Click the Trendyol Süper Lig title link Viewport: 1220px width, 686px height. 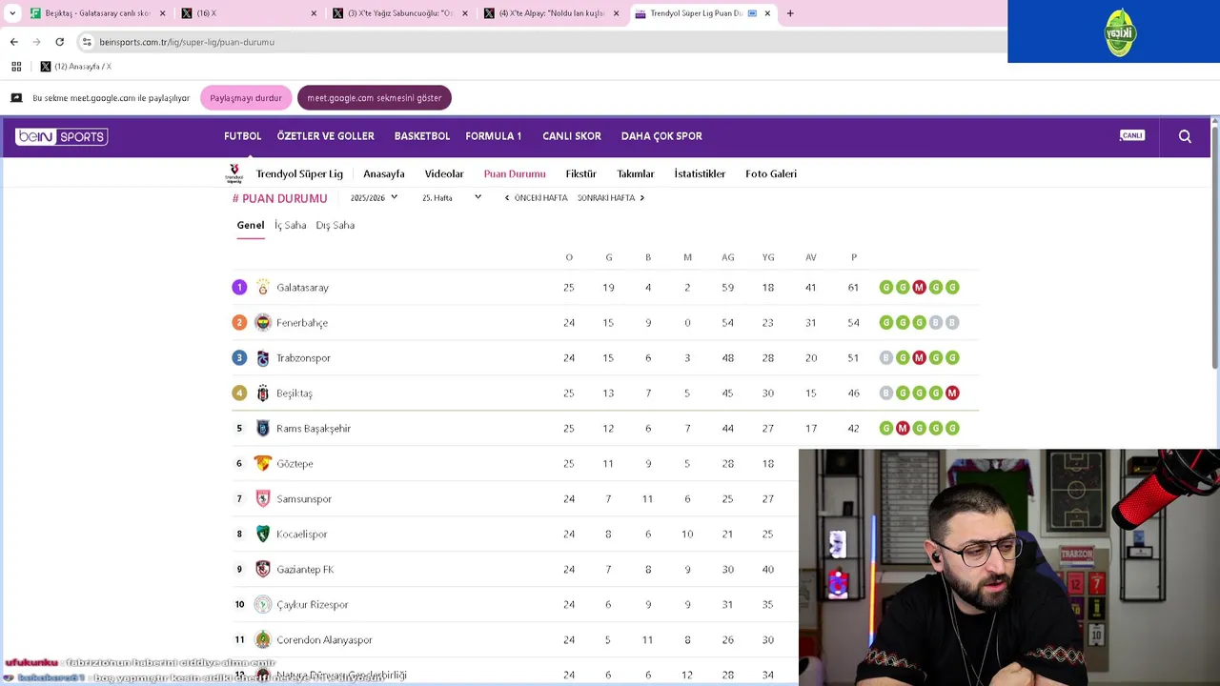[x=299, y=173]
